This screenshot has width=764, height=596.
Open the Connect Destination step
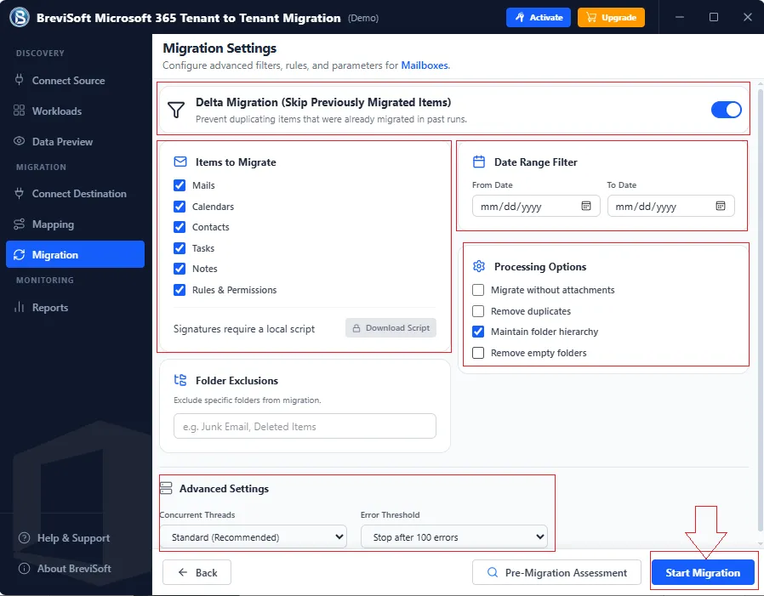76,193
